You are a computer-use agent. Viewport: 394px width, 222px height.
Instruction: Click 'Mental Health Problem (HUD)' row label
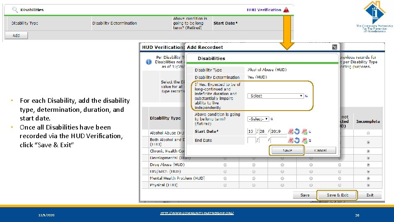[177, 178]
